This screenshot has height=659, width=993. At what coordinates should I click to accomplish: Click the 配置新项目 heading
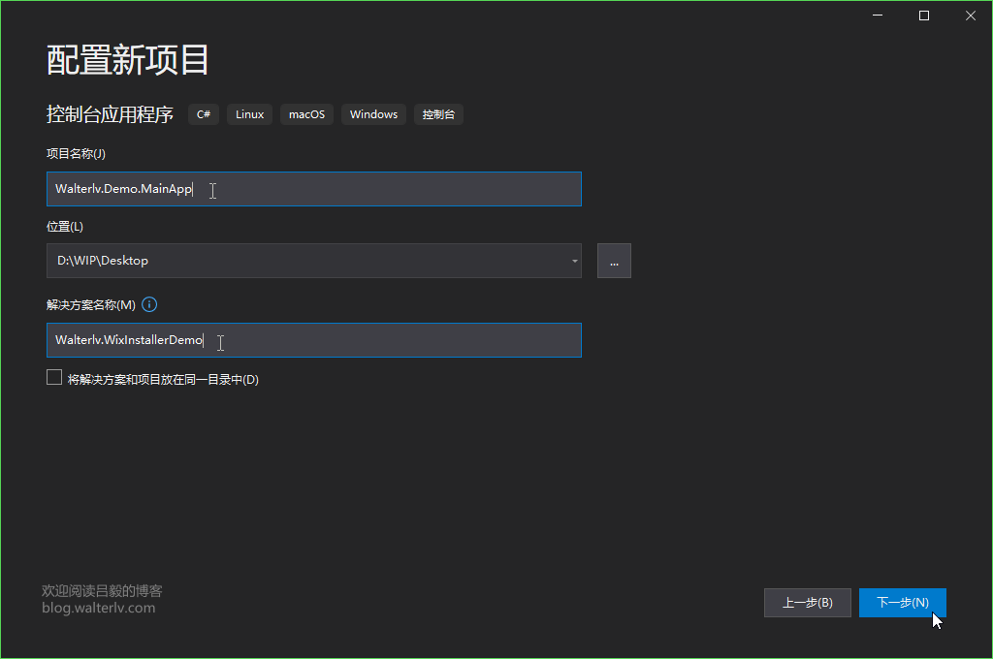point(126,60)
